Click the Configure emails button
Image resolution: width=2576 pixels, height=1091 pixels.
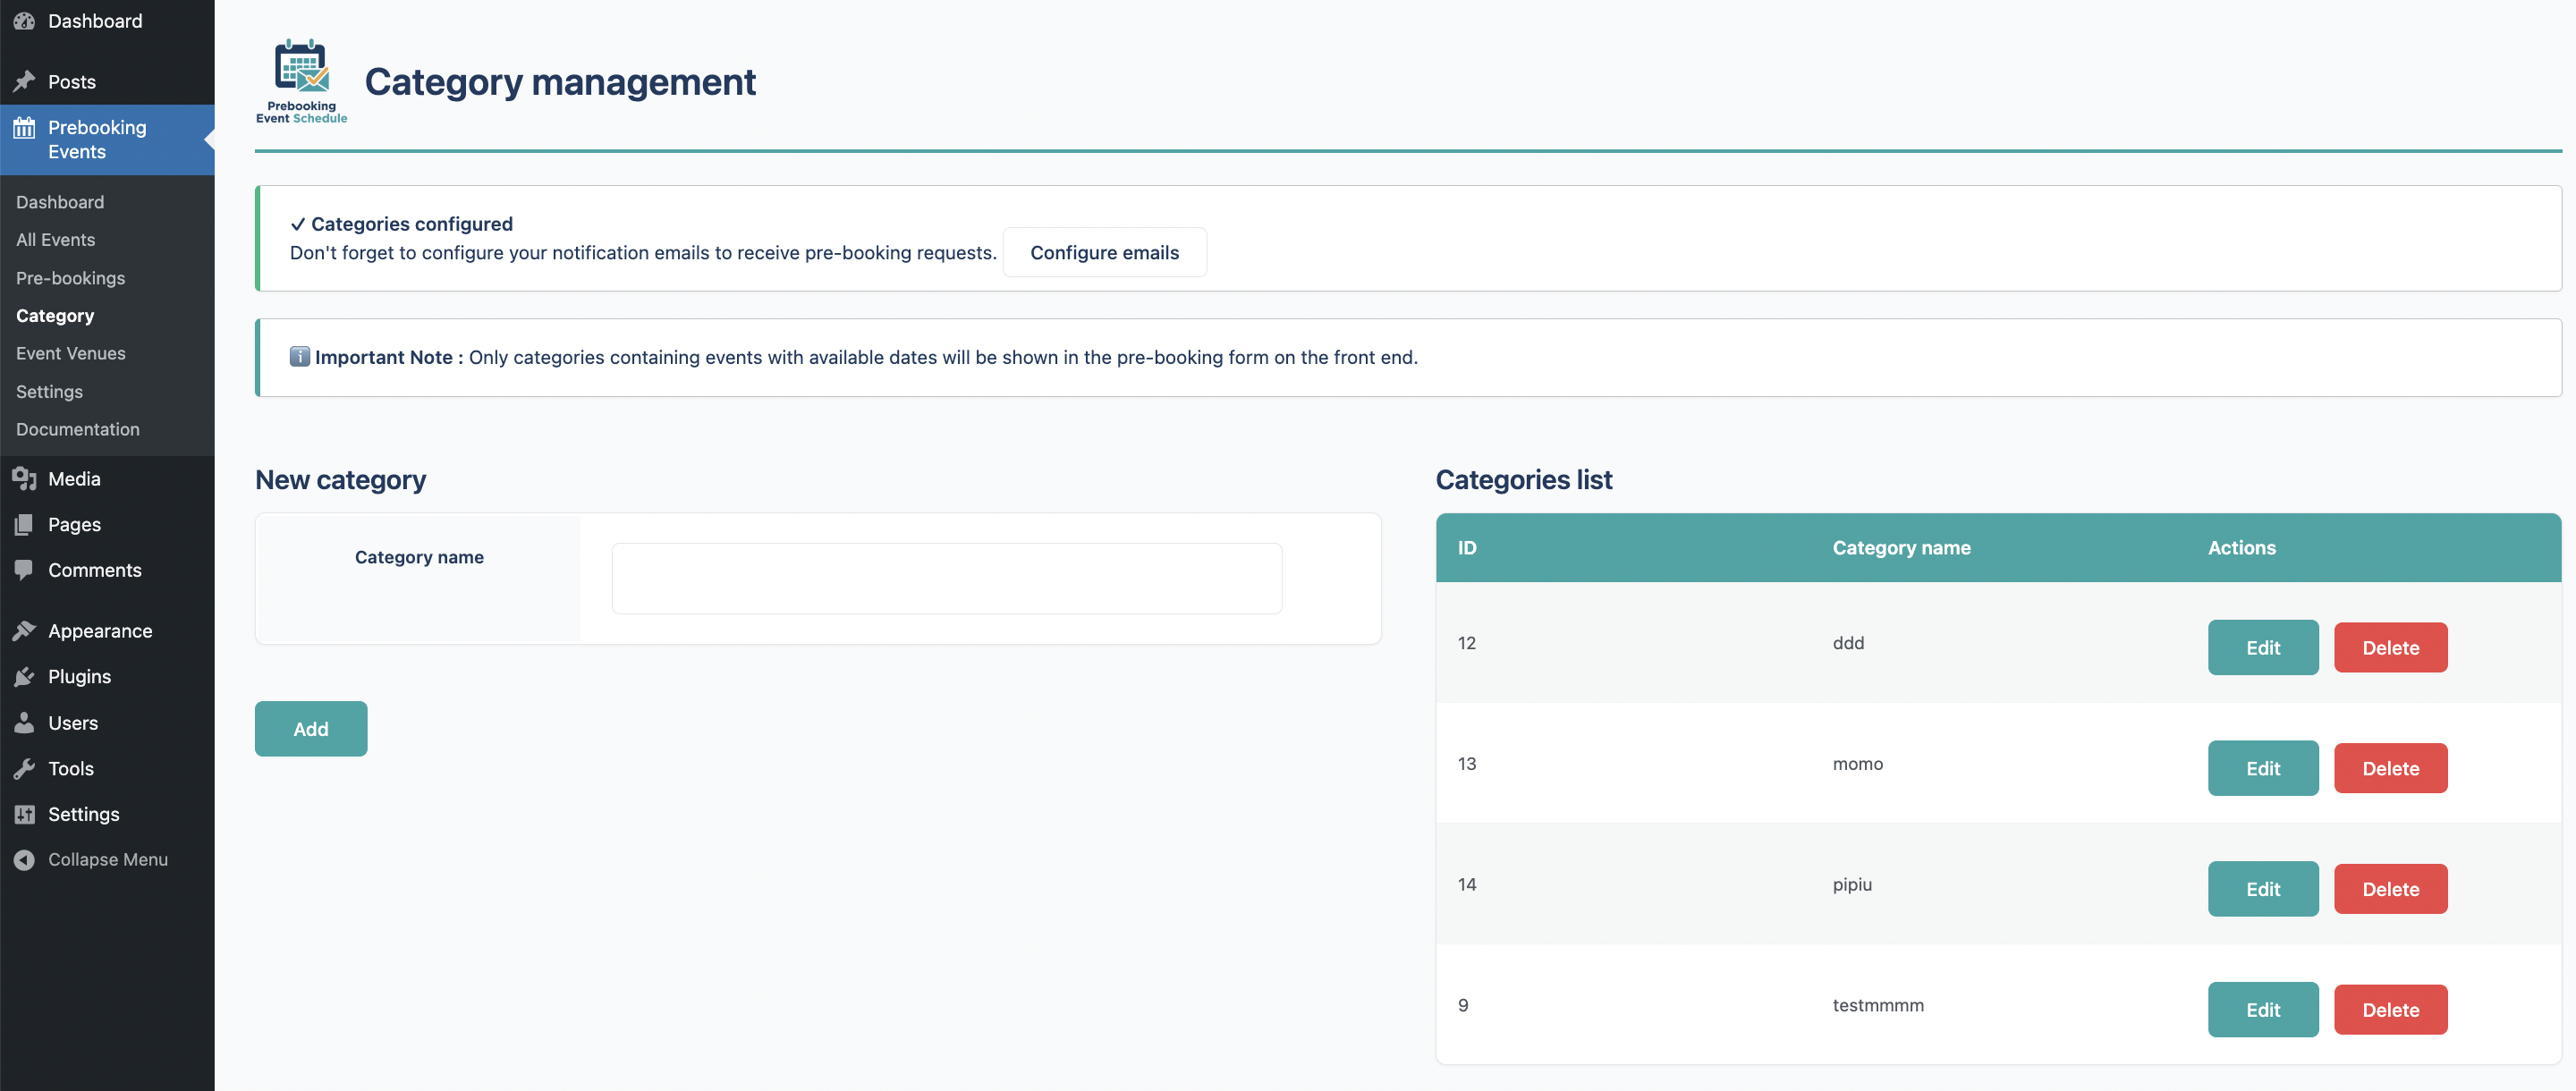[x=1105, y=252]
